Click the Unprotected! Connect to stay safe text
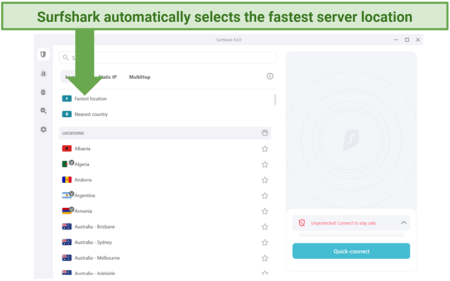The height and width of the screenshot is (281, 450). [x=343, y=223]
